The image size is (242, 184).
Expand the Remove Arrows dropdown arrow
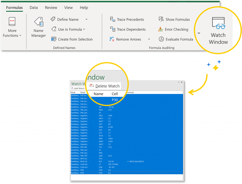pyautogui.click(x=149, y=39)
